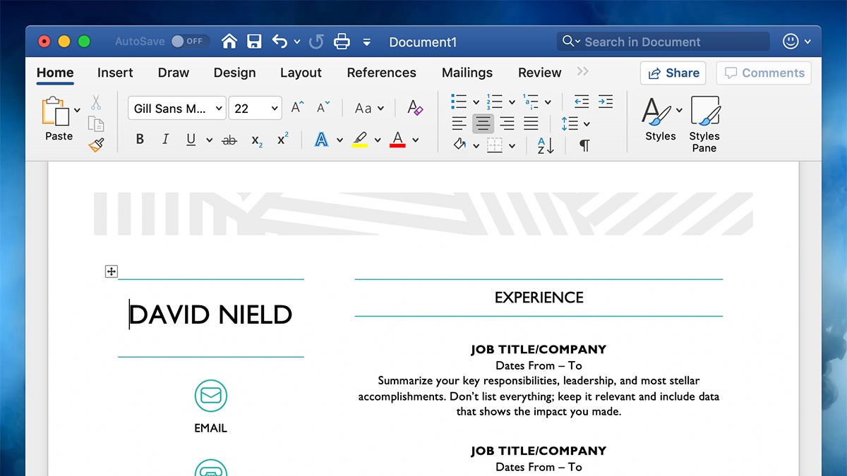Click the Save floppy disk icon
847x476 pixels.
254,42
